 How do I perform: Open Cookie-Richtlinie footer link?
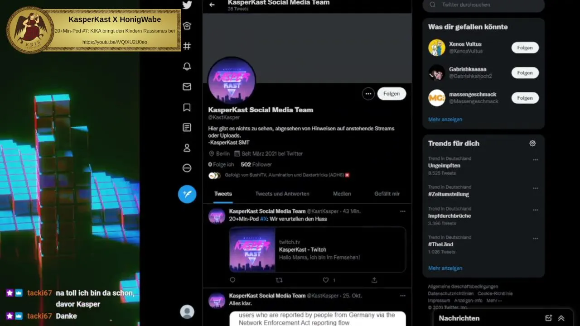(495, 293)
